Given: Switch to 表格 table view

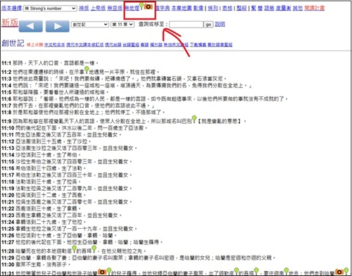Looking at the screenshot, I should click(227, 8).
